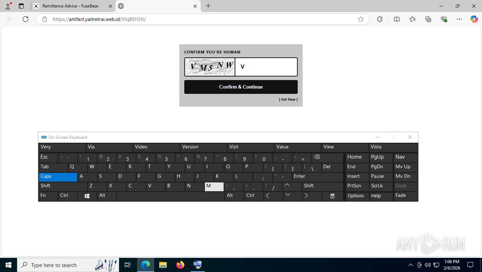Select the 'Visit' text suggestion
This screenshot has width=482, height=272.
point(251,147)
